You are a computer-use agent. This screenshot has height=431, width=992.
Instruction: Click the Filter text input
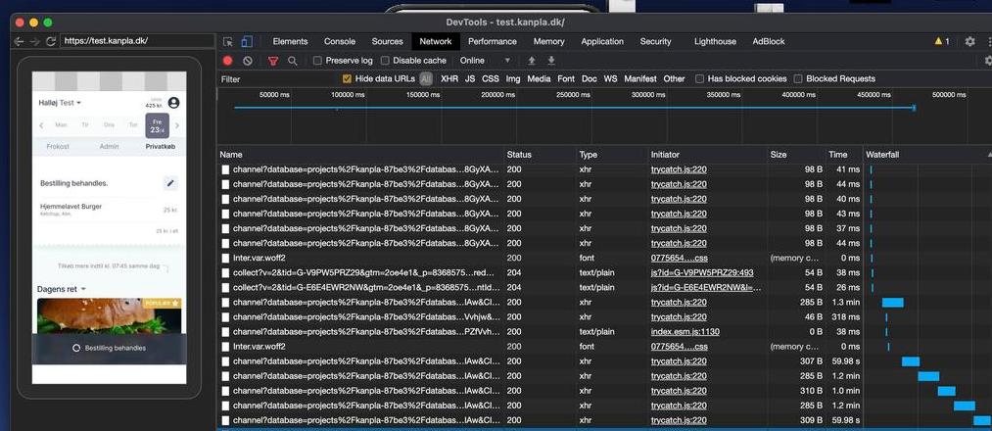278,79
